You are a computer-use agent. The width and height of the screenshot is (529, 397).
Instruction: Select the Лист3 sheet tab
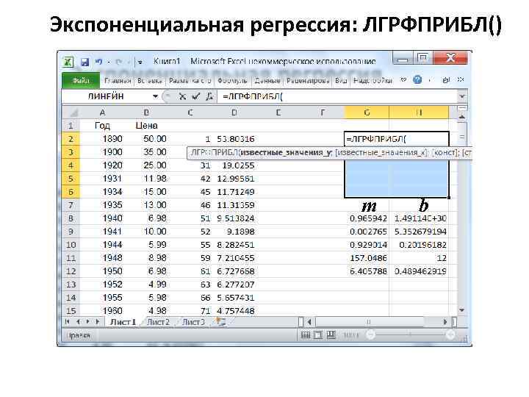[x=193, y=323]
